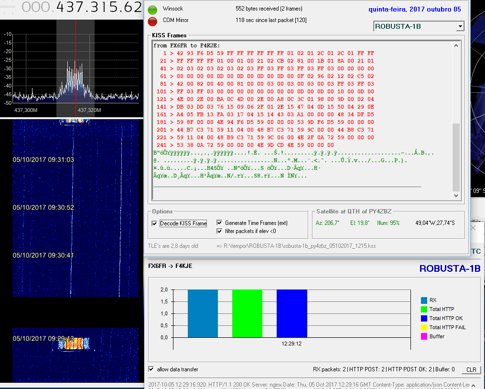485x389 pixels.
Task: Click the RX legend color swatch
Action: coord(423,300)
